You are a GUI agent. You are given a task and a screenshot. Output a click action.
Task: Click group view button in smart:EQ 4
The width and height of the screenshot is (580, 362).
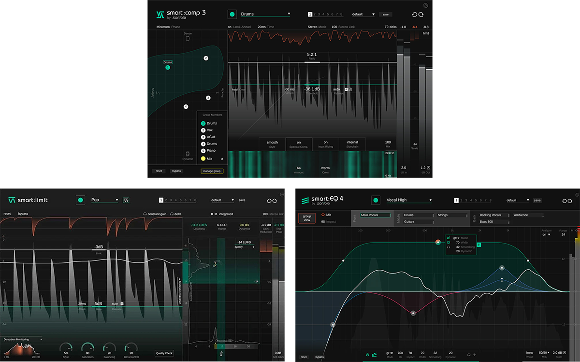pos(307,217)
